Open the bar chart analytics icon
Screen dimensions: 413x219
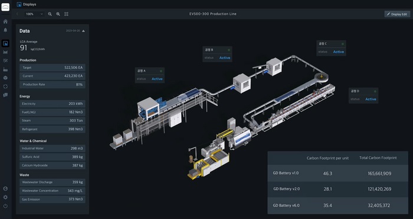click(5, 52)
